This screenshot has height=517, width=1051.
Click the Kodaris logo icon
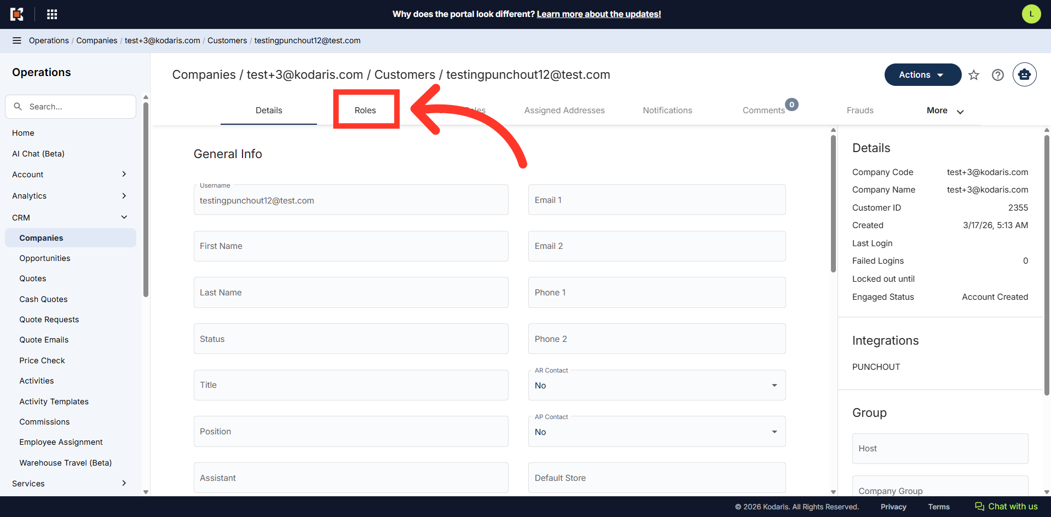pyautogui.click(x=17, y=14)
